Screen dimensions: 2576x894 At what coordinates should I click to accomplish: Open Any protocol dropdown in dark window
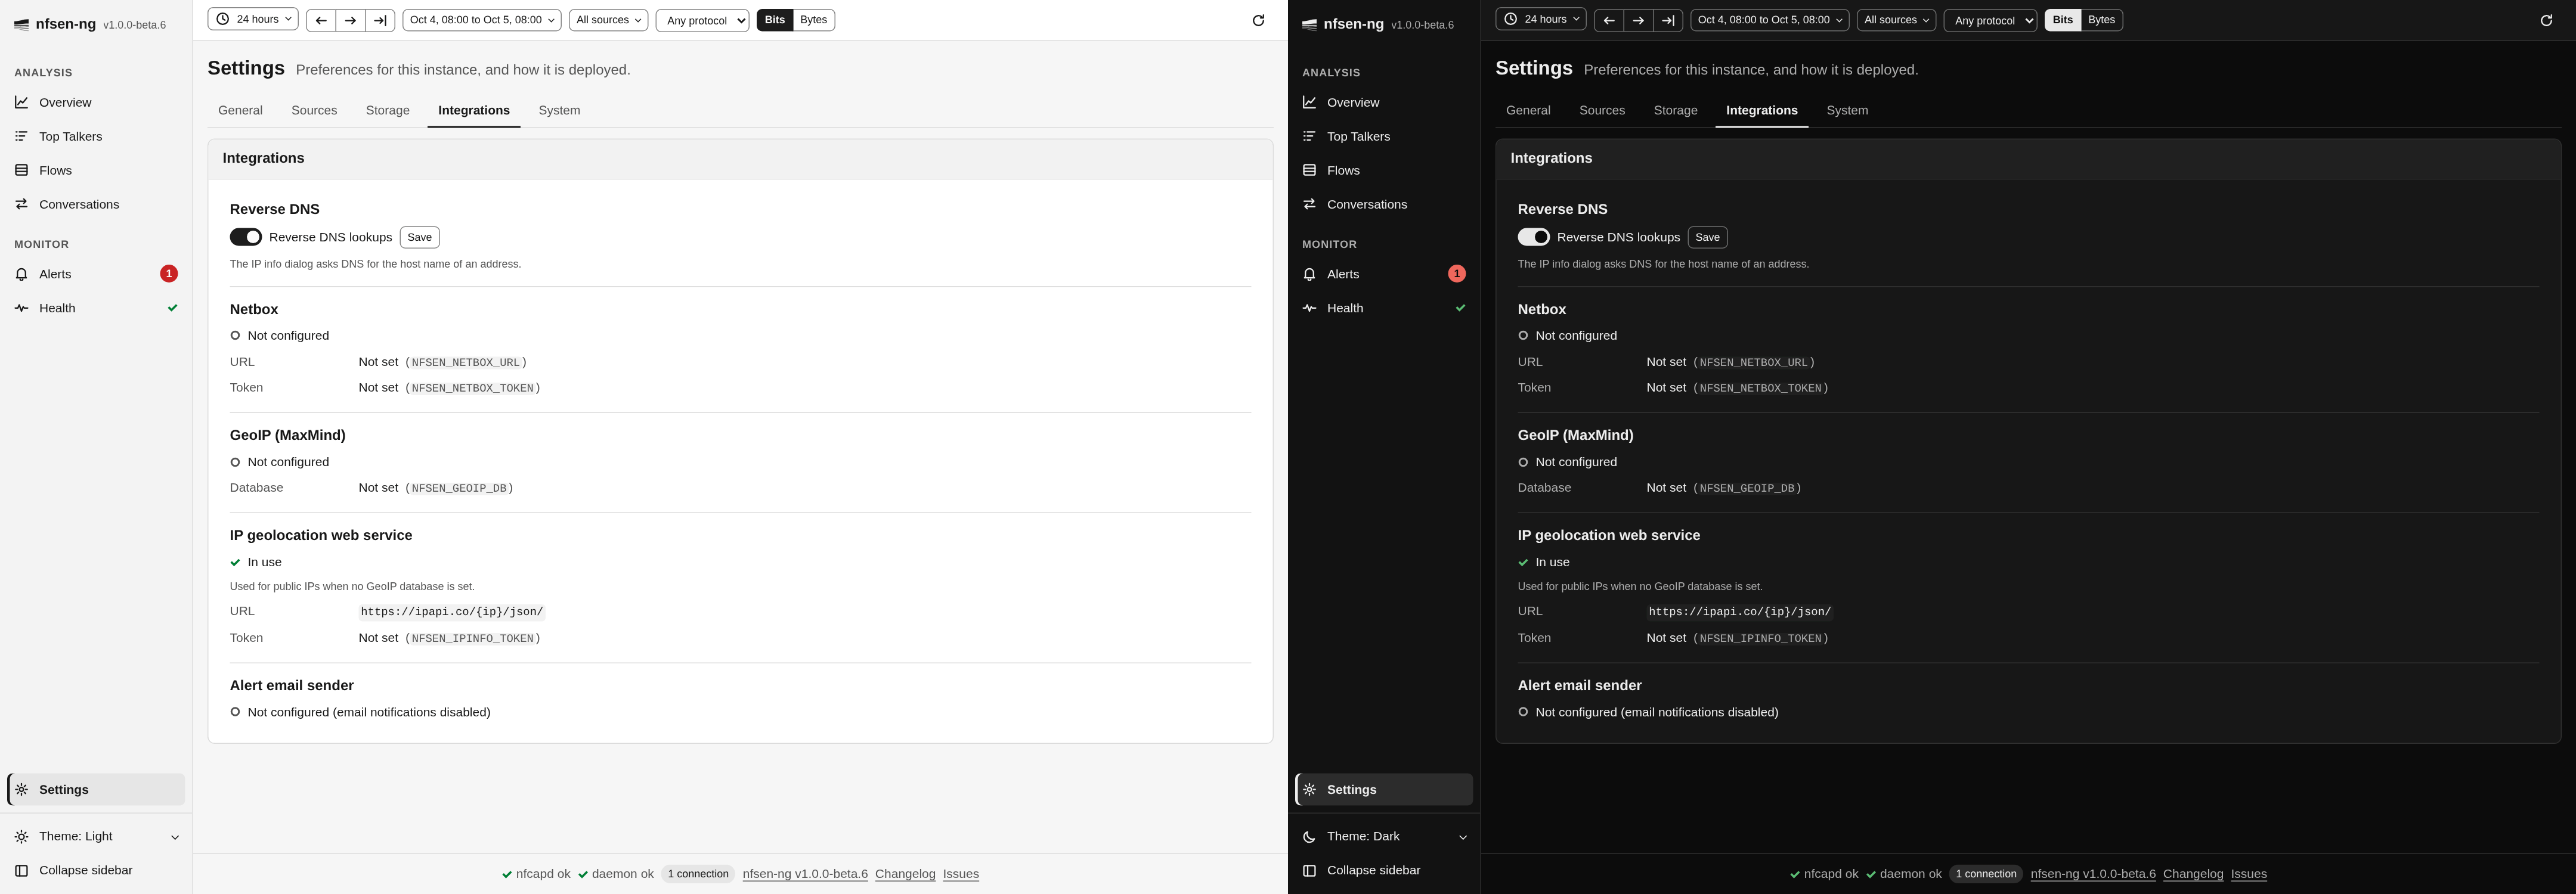[x=1990, y=20]
